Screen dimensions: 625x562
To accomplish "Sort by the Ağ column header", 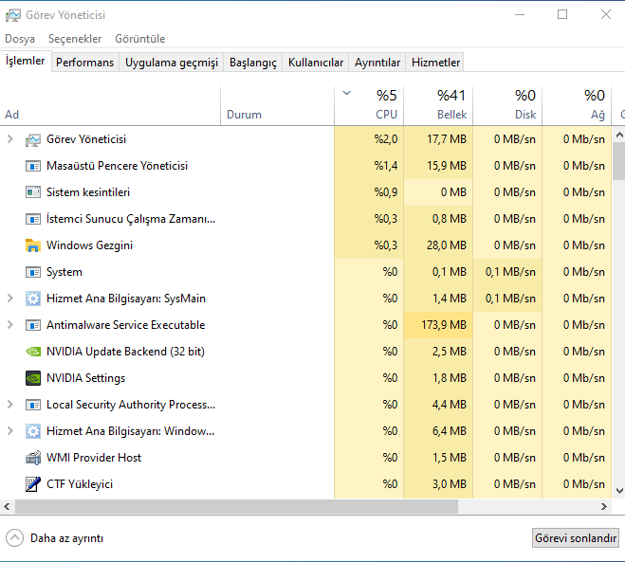I will pos(577,106).
